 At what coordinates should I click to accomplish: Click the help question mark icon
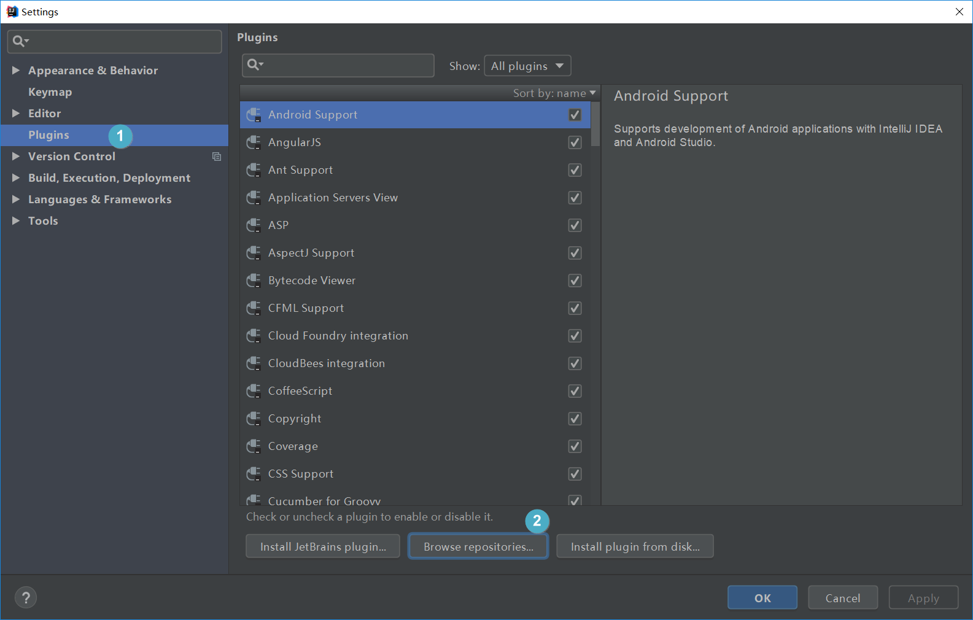pos(26,597)
